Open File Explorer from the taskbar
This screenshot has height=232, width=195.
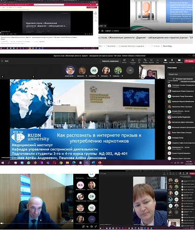pos(68,163)
